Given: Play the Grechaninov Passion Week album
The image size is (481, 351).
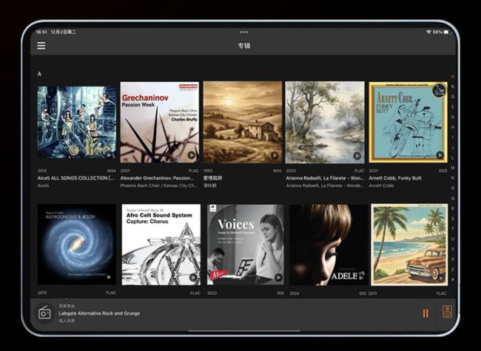Looking at the screenshot, I should (192, 155).
